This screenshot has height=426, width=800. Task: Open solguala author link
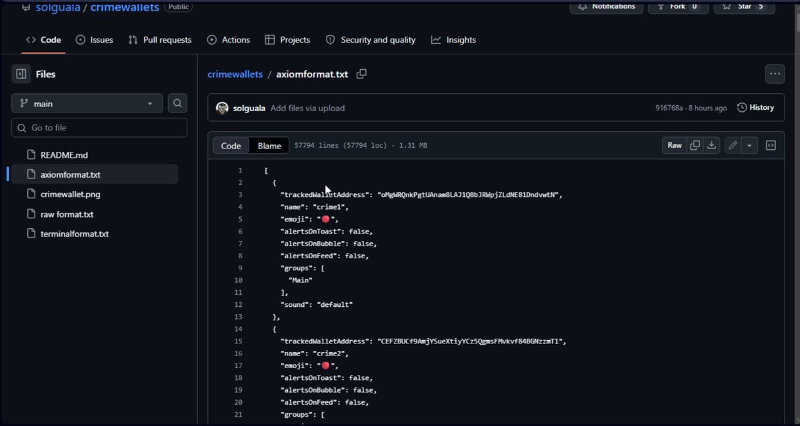point(249,108)
